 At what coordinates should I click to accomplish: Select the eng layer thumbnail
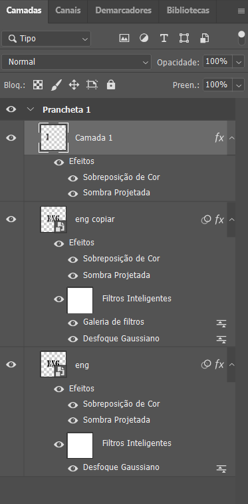pyautogui.click(x=53, y=364)
